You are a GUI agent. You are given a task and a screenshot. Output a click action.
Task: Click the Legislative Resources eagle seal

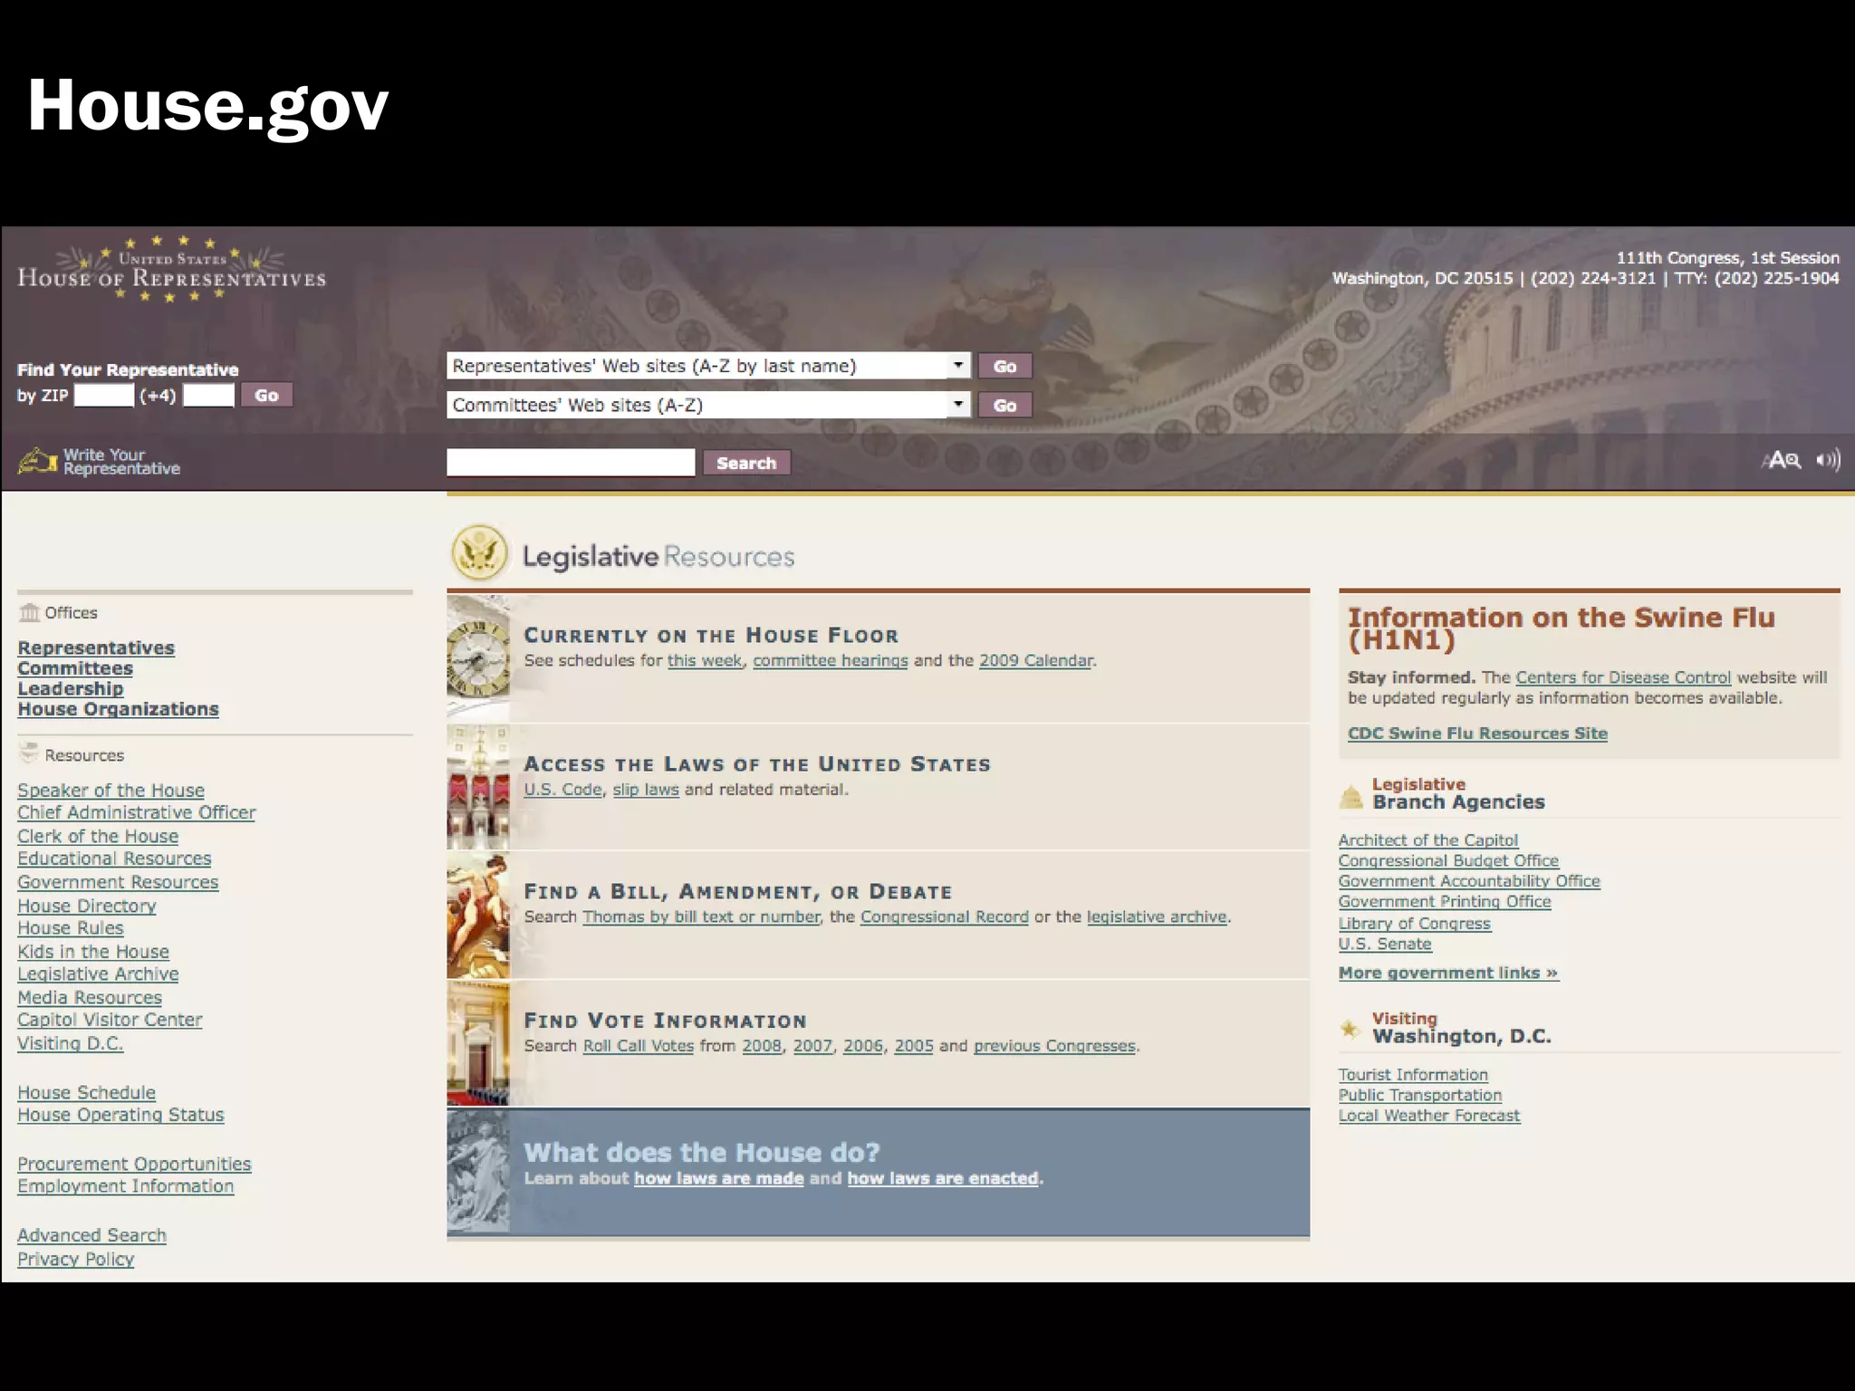[x=479, y=552]
